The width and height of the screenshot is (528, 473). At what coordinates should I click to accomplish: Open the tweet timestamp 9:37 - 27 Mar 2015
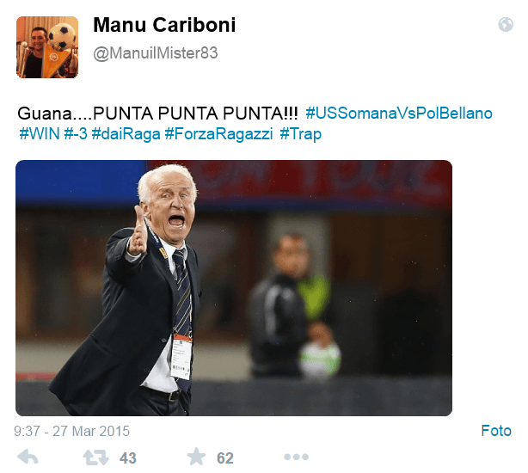pyautogui.click(x=71, y=431)
